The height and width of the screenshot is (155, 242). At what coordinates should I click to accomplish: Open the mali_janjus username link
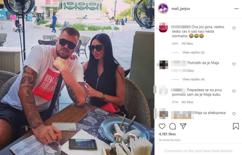[181, 9]
